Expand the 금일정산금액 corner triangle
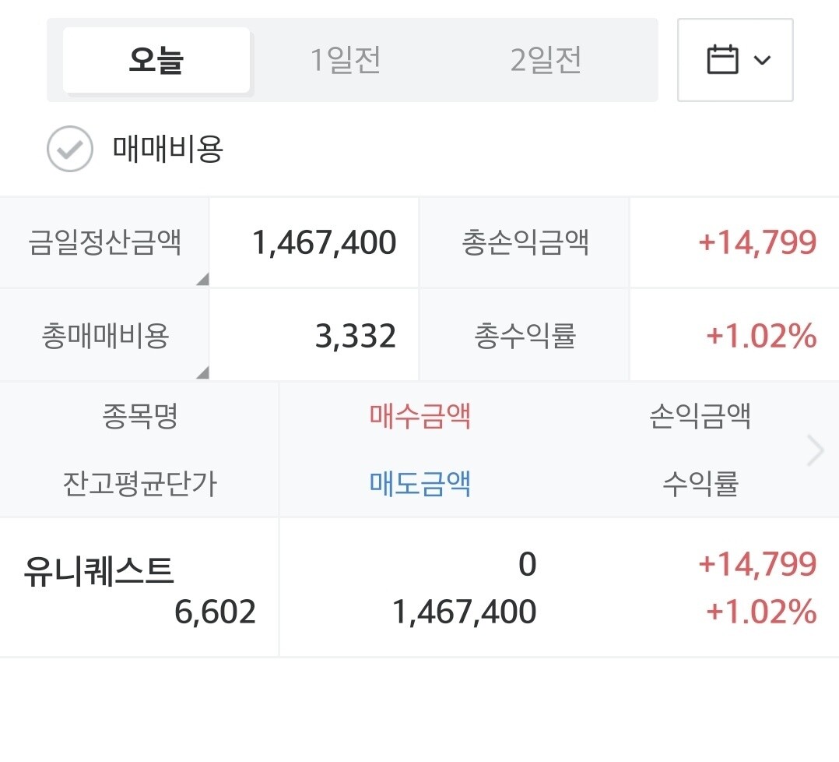Image resolution: width=839 pixels, height=762 pixels. [202, 279]
